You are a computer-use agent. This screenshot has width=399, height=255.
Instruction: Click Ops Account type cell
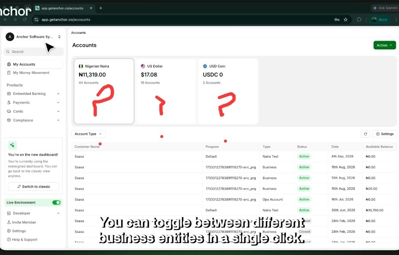click(273, 199)
